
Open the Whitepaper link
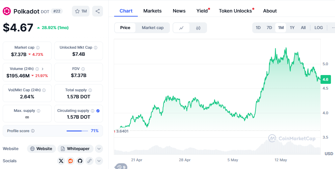75,149
